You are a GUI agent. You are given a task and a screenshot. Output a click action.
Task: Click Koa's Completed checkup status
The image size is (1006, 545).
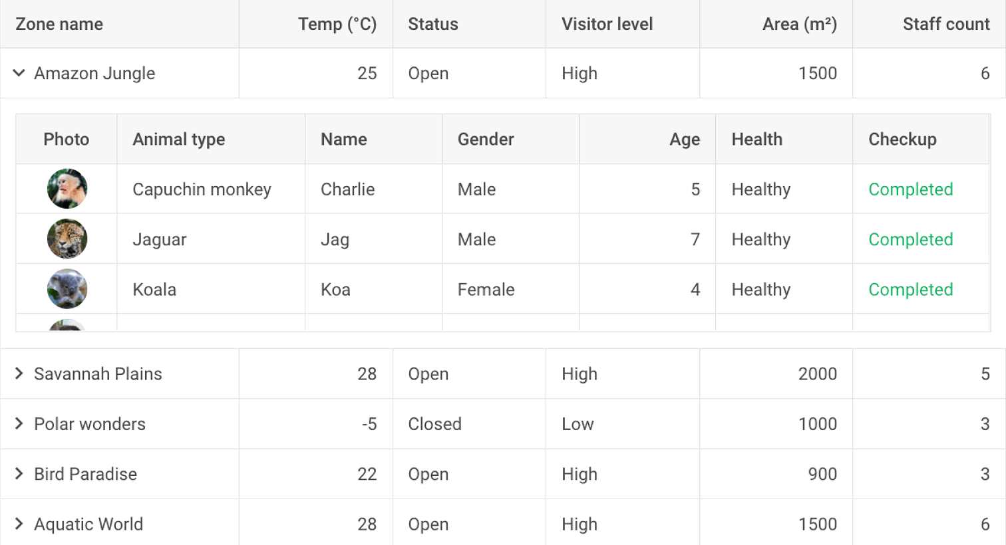coord(911,290)
